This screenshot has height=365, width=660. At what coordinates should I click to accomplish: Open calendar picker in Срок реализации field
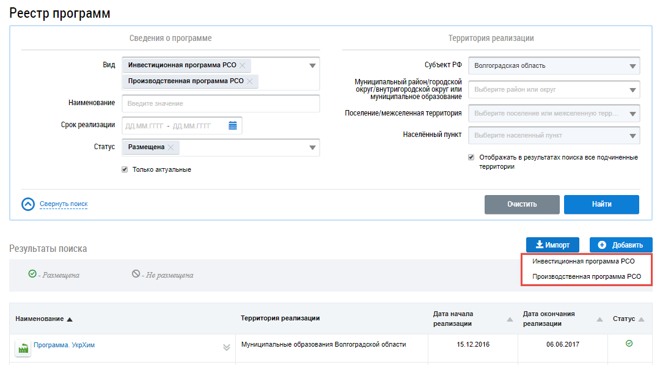232,125
